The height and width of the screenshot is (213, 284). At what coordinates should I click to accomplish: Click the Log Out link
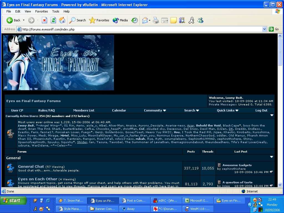(261, 110)
